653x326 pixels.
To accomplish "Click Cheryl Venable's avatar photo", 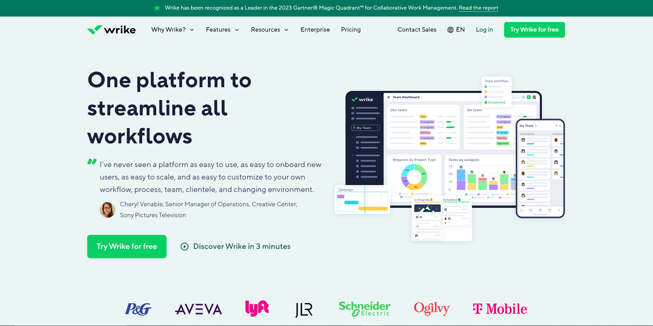I will click(x=107, y=210).
